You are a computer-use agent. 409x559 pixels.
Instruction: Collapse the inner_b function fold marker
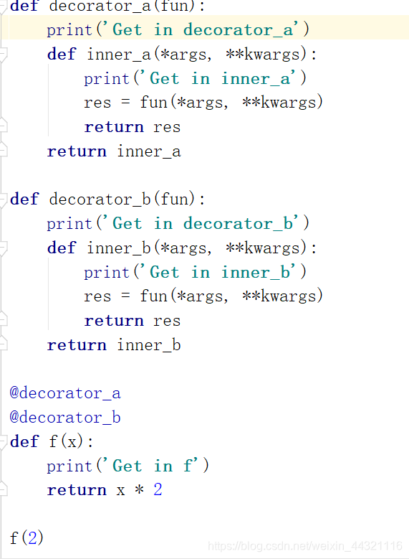click(3, 248)
